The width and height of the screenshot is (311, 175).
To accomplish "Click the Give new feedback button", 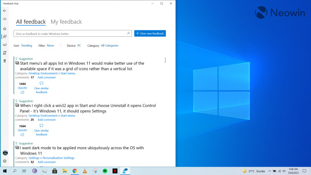I will coord(150,34).
